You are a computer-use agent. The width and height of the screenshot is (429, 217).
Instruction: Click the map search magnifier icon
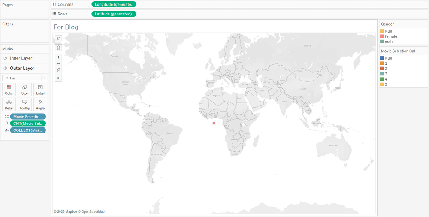point(59,39)
